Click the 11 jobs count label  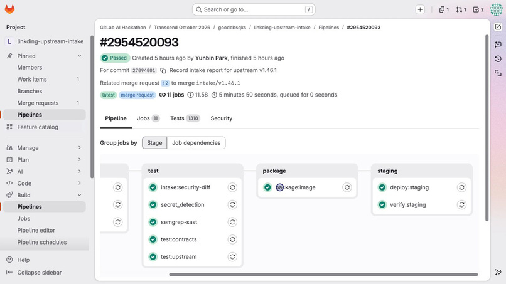pos(171,95)
